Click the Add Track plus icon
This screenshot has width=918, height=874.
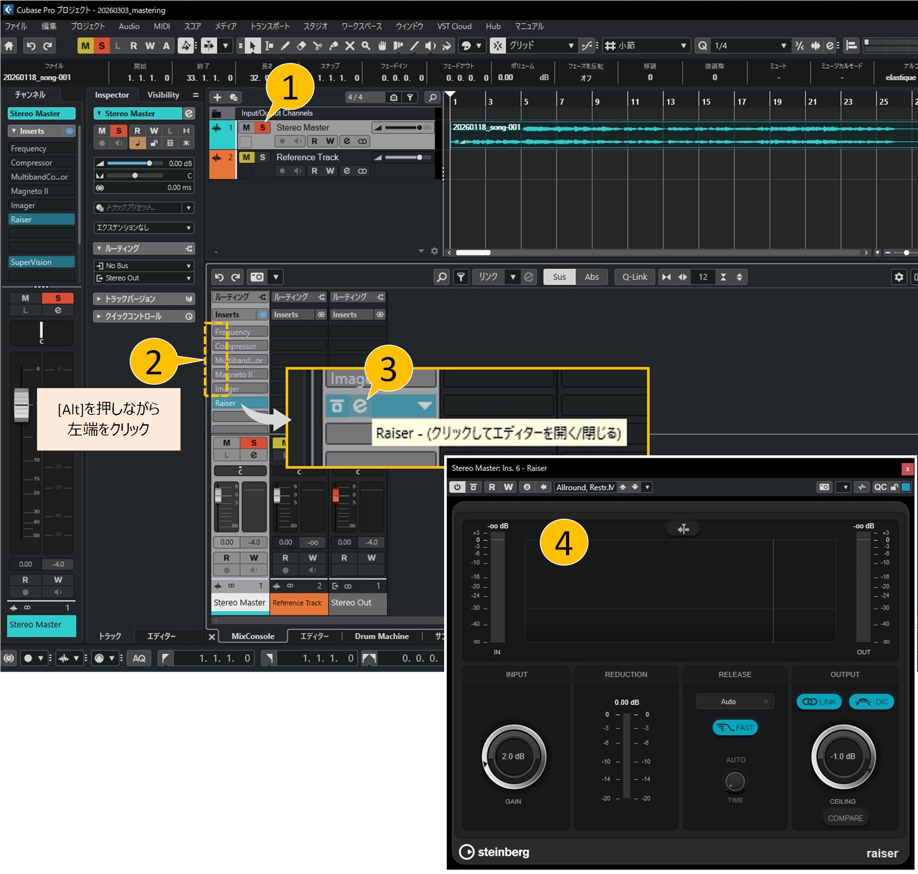[x=217, y=97]
